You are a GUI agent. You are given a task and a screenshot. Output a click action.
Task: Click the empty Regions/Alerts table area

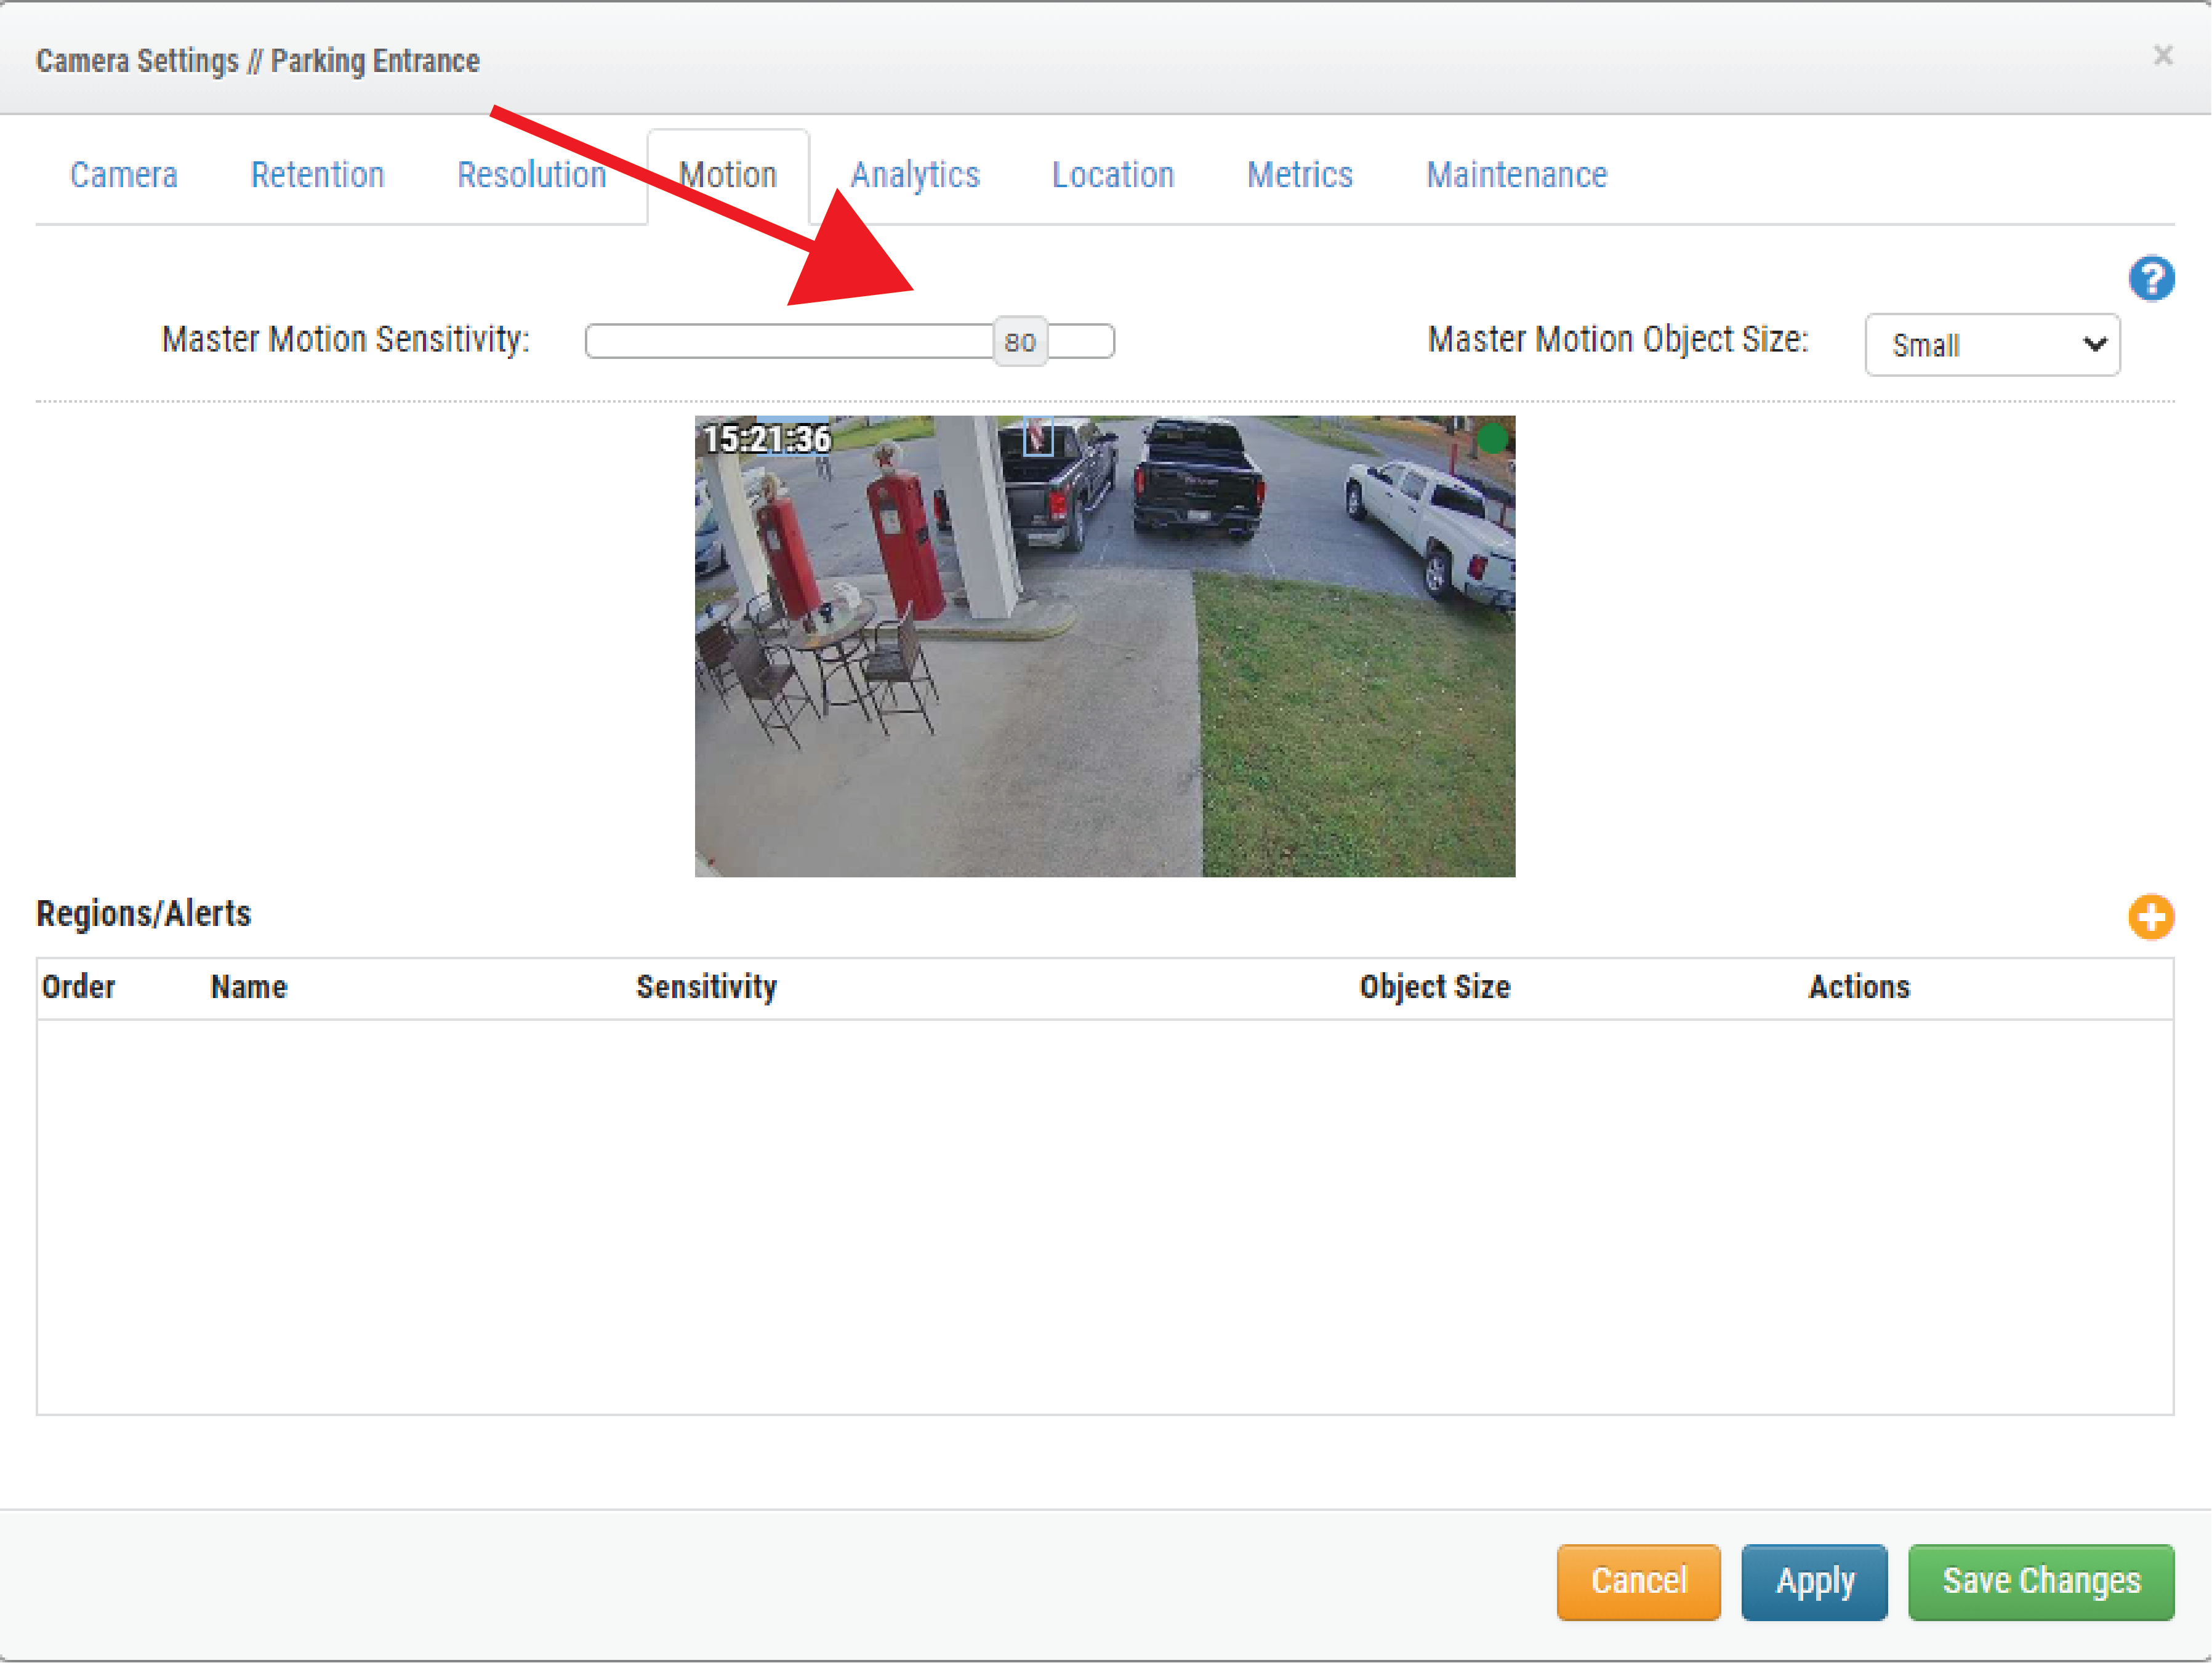1104,1215
